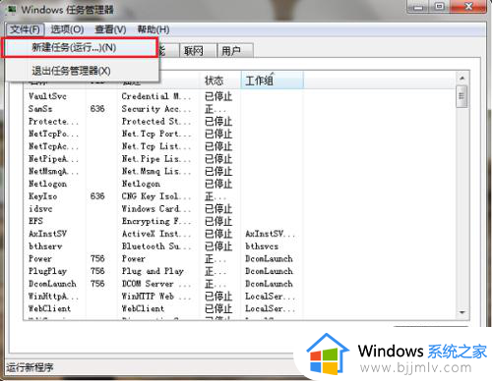Select the idsvc service row

(162, 208)
